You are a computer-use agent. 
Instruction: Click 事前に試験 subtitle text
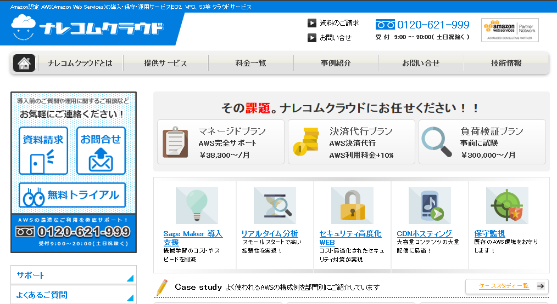(479, 143)
